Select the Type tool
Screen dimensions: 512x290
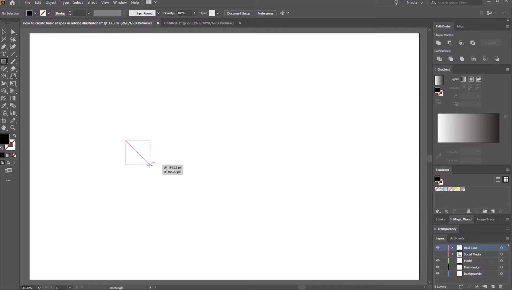point(4,54)
